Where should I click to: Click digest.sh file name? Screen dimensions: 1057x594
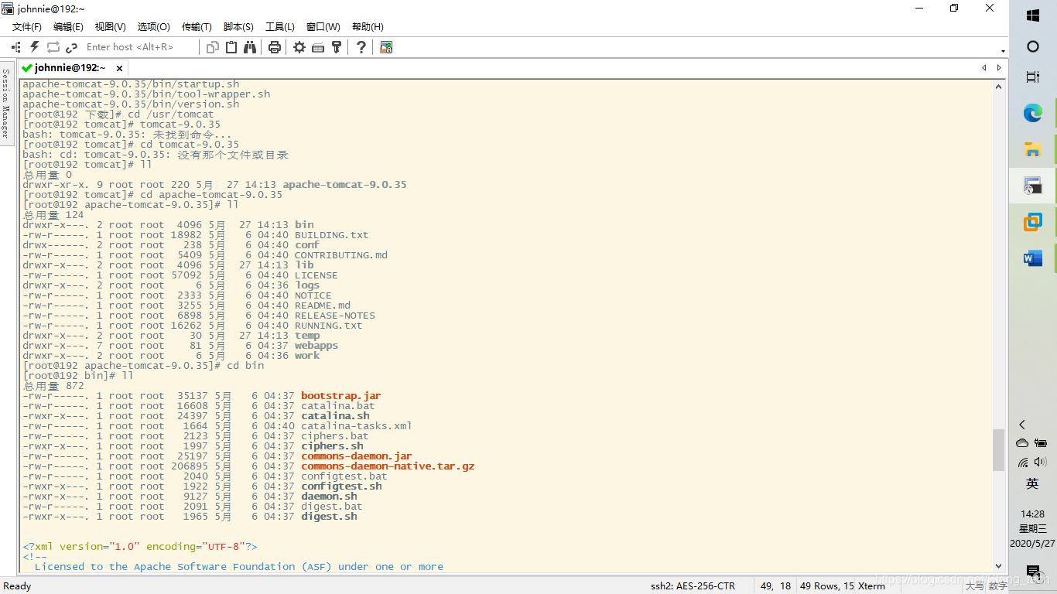(329, 517)
